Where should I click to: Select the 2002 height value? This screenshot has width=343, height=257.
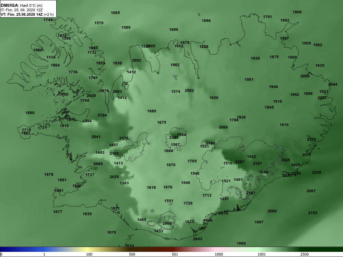click(x=137, y=60)
